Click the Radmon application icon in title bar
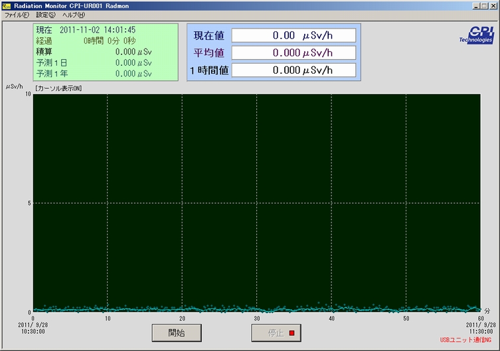 [7, 5]
